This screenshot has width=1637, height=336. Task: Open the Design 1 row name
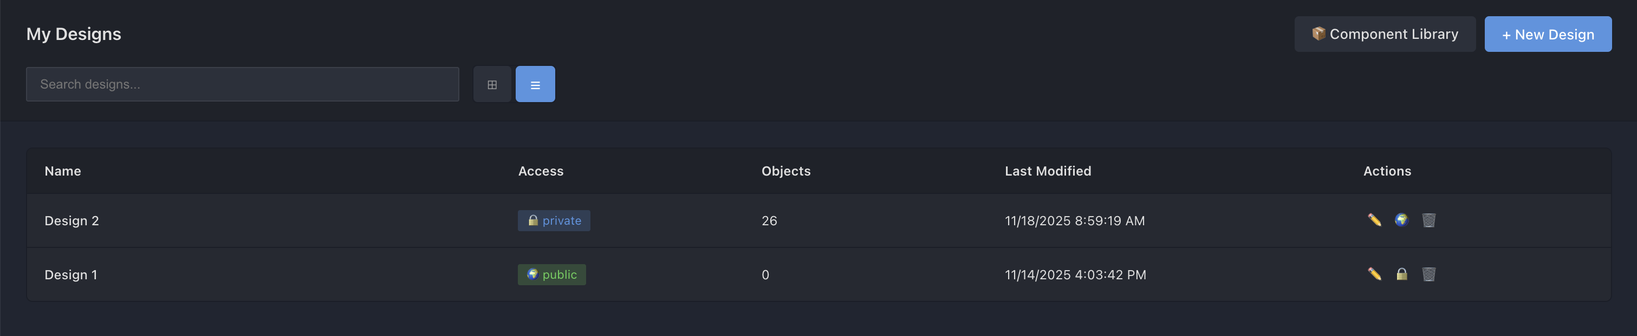click(x=71, y=274)
